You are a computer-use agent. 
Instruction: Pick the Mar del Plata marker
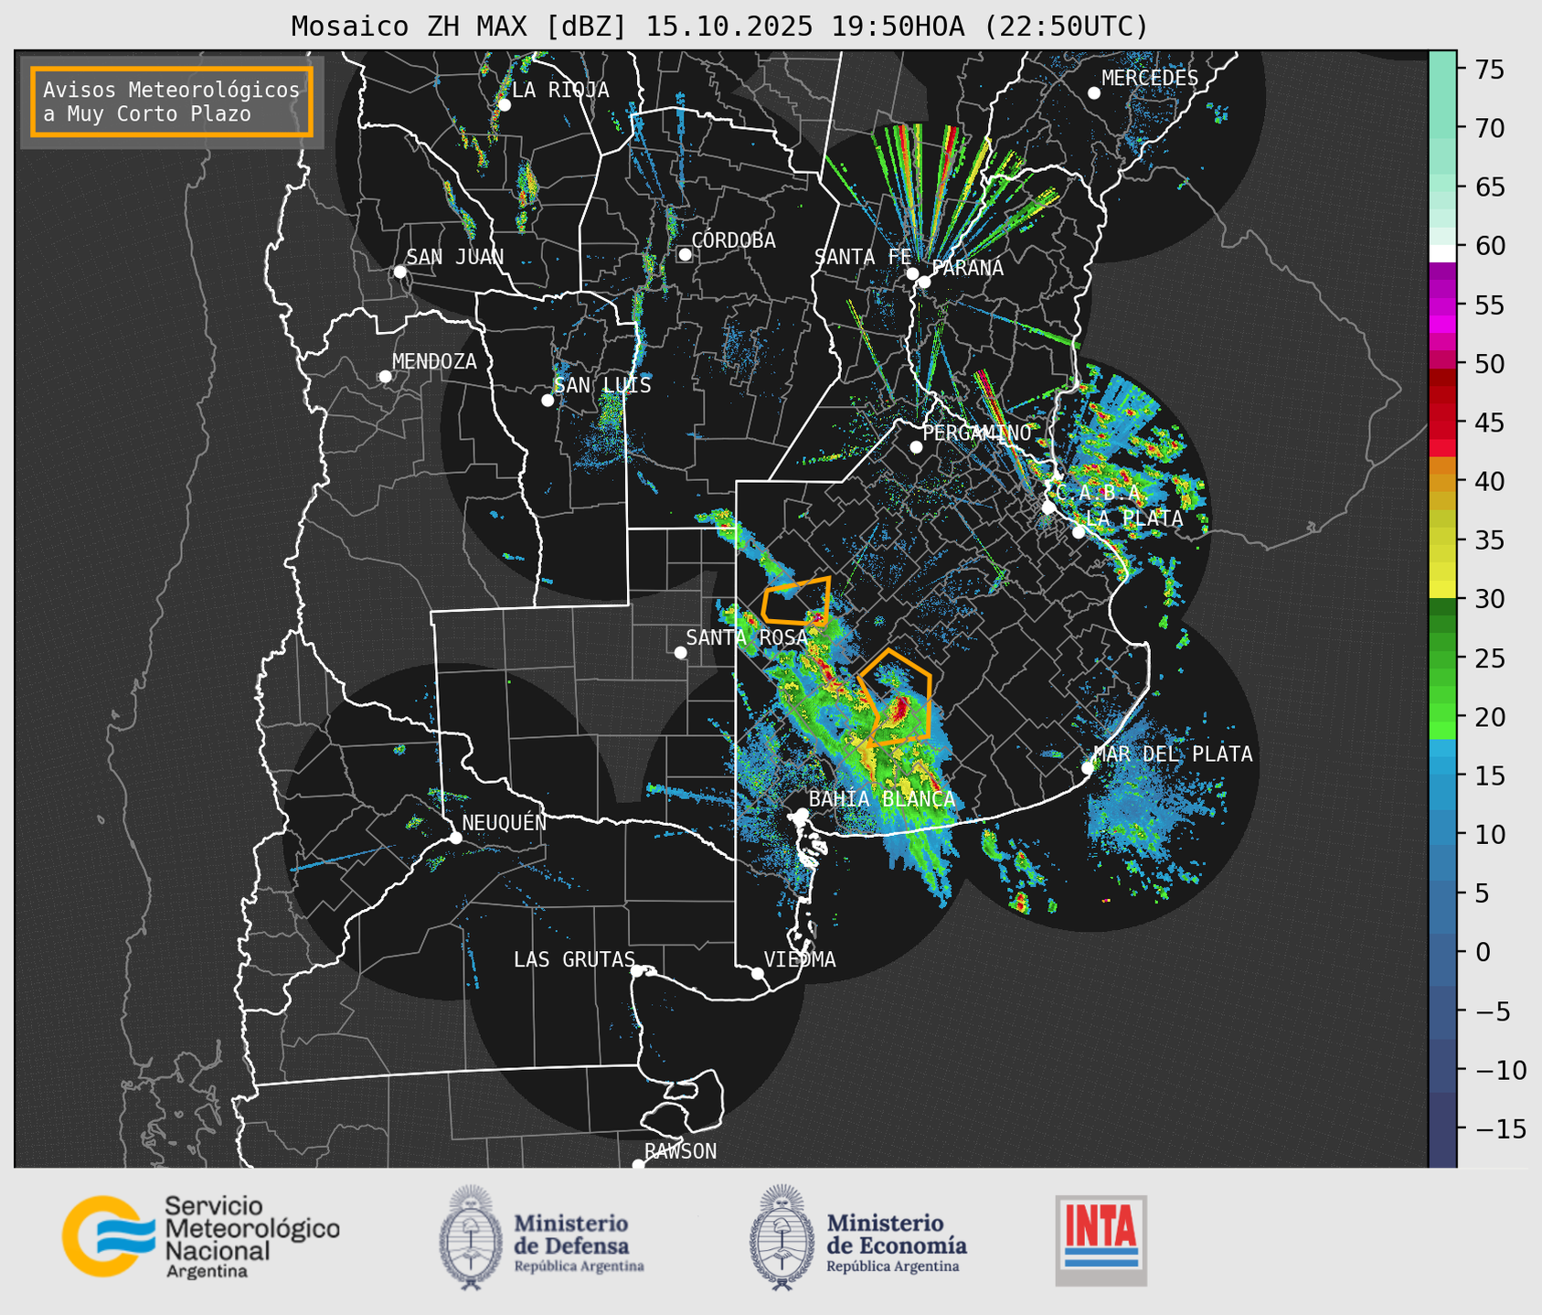click(1088, 767)
